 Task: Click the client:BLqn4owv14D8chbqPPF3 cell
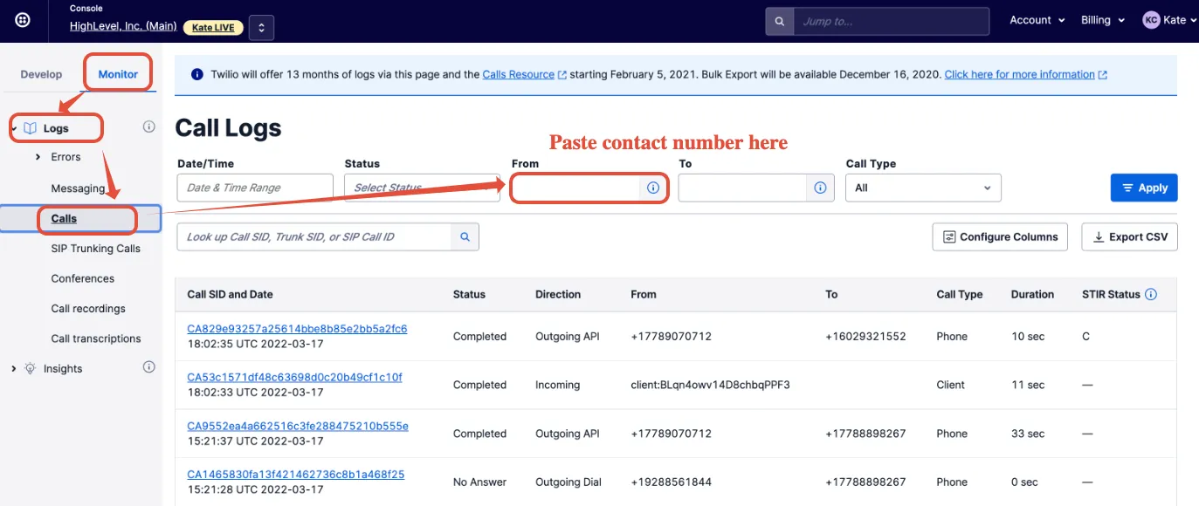(x=710, y=385)
